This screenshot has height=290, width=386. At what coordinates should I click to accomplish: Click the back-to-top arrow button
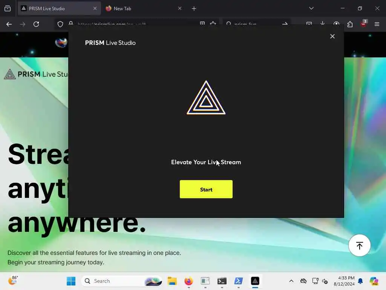tap(359, 245)
